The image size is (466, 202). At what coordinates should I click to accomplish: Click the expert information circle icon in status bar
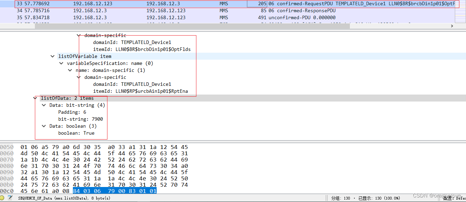(2, 198)
